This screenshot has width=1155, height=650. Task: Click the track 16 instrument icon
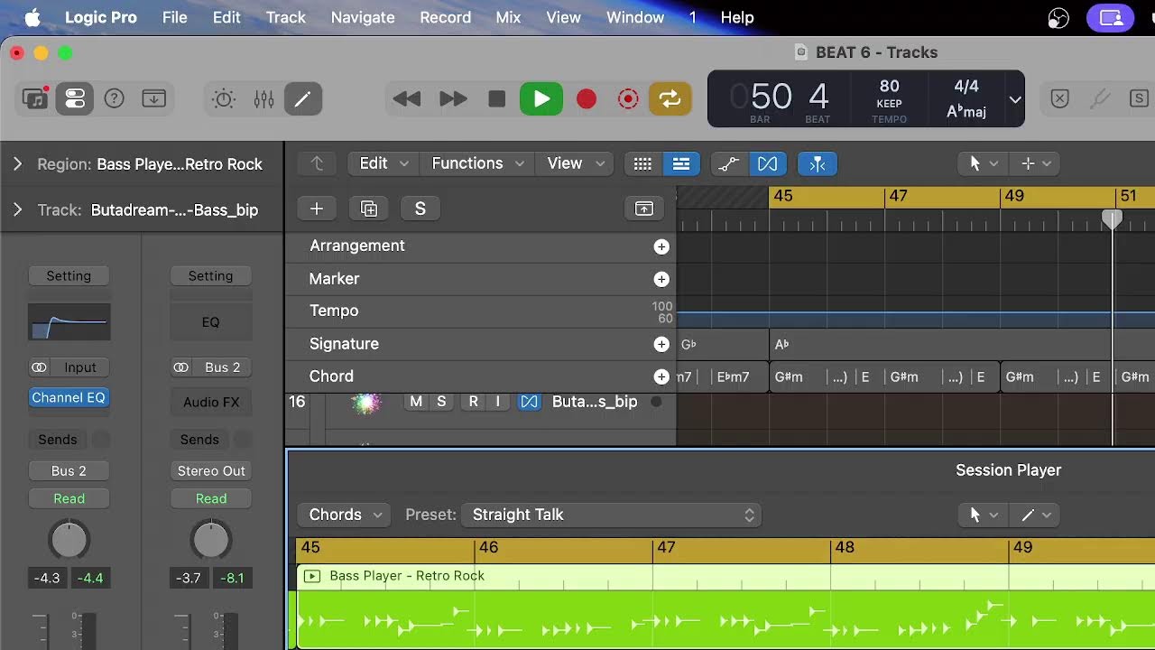[x=365, y=403]
